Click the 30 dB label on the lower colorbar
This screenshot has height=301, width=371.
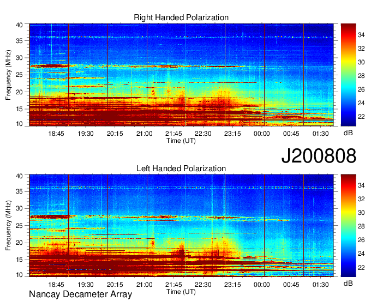(361, 213)
